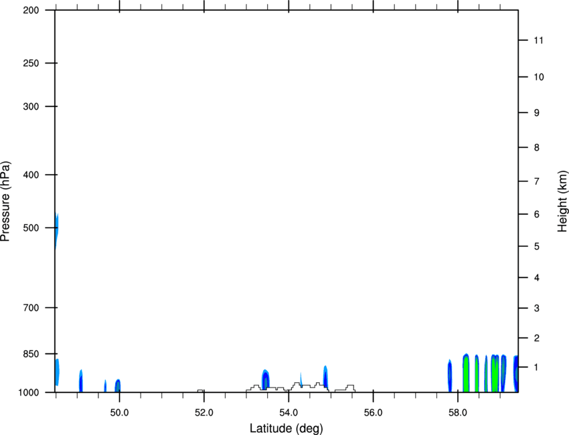This screenshot has width=569, height=435.
Task: Click the 300 pressure tick label
Action: [31, 106]
